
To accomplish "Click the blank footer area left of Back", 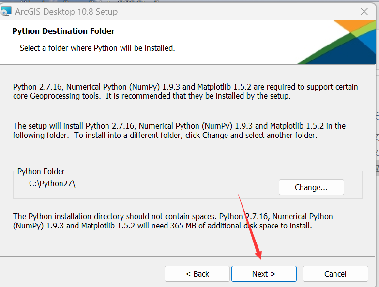I will click(x=82, y=274).
